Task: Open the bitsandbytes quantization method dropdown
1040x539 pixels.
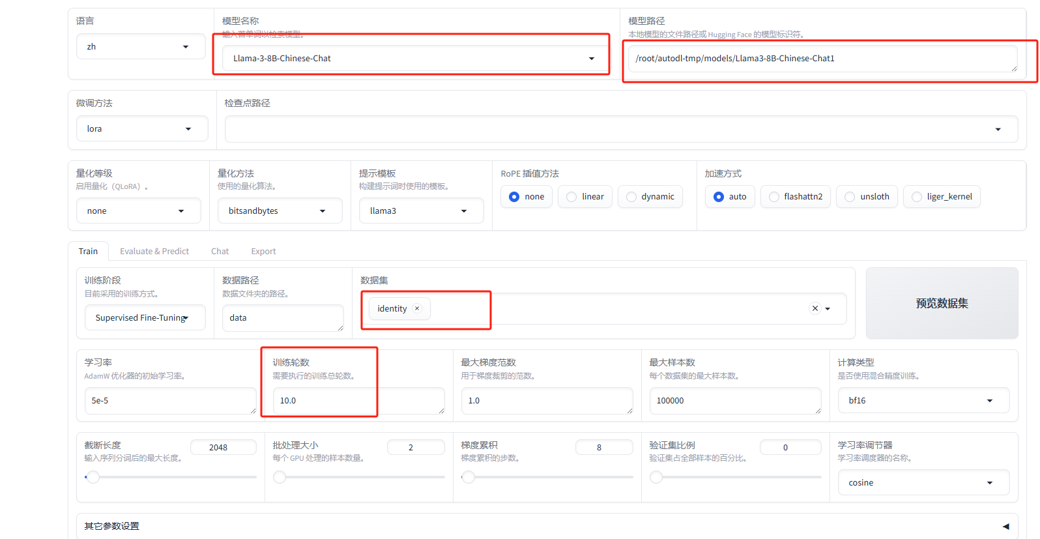Action: point(322,211)
